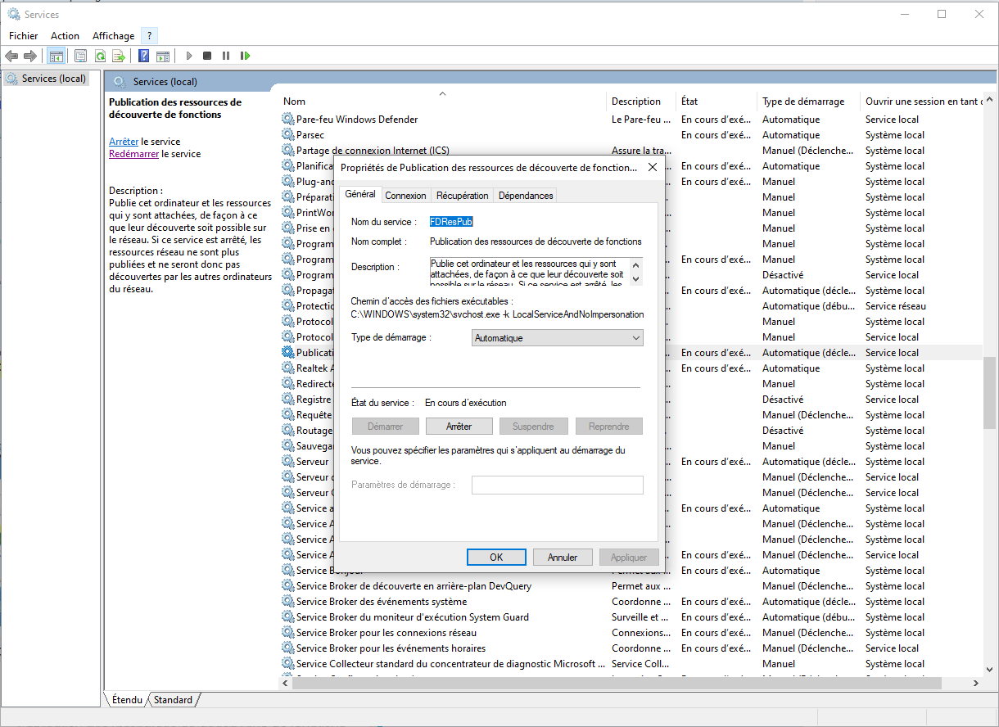Restart the service using the toolbar restart icon
Image resolution: width=999 pixels, height=727 pixels.
pyautogui.click(x=245, y=56)
